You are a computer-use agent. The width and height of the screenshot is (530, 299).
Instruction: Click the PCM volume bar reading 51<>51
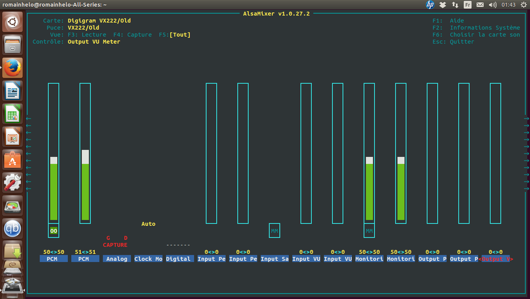[85, 153]
